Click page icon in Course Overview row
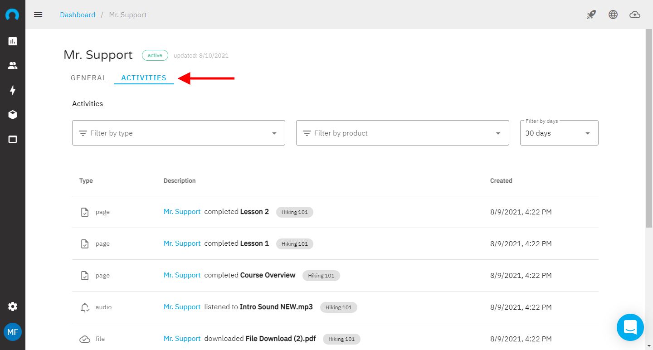The height and width of the screenshot is (350, 653). click(85, 275)
